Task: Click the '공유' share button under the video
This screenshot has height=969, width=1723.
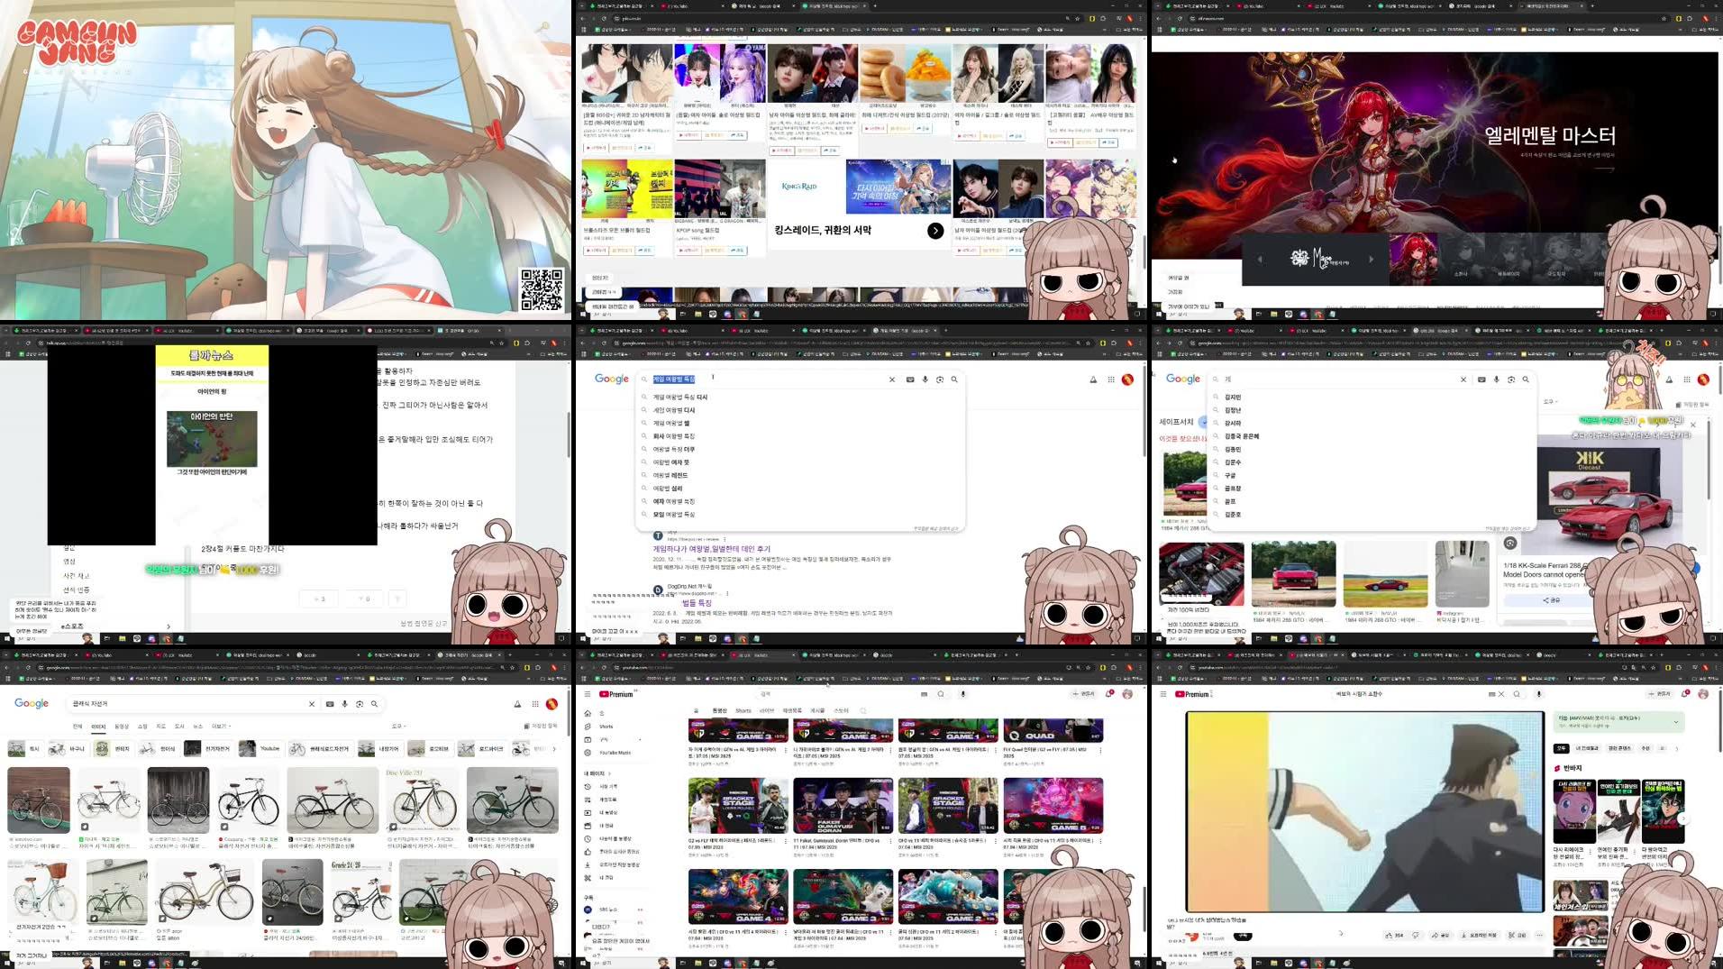Action: pyautogui.click(x=1441, y=936)
